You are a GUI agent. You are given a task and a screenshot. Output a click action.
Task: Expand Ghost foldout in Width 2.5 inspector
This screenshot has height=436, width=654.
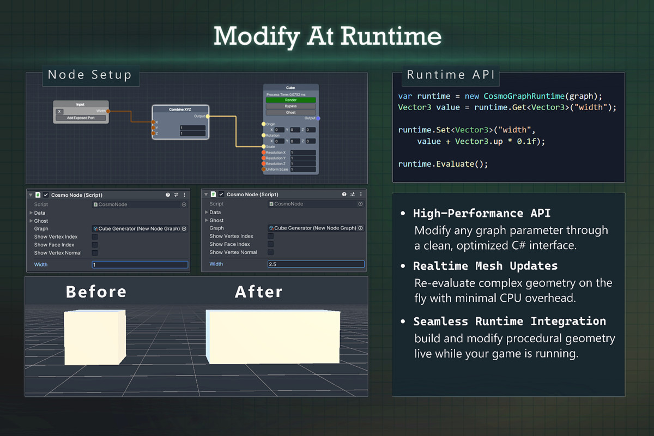click(207, 220)
